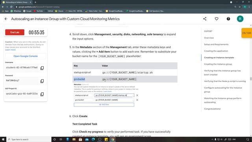Open the GitHub bookmark
The image size is (252, 142).
49,11
